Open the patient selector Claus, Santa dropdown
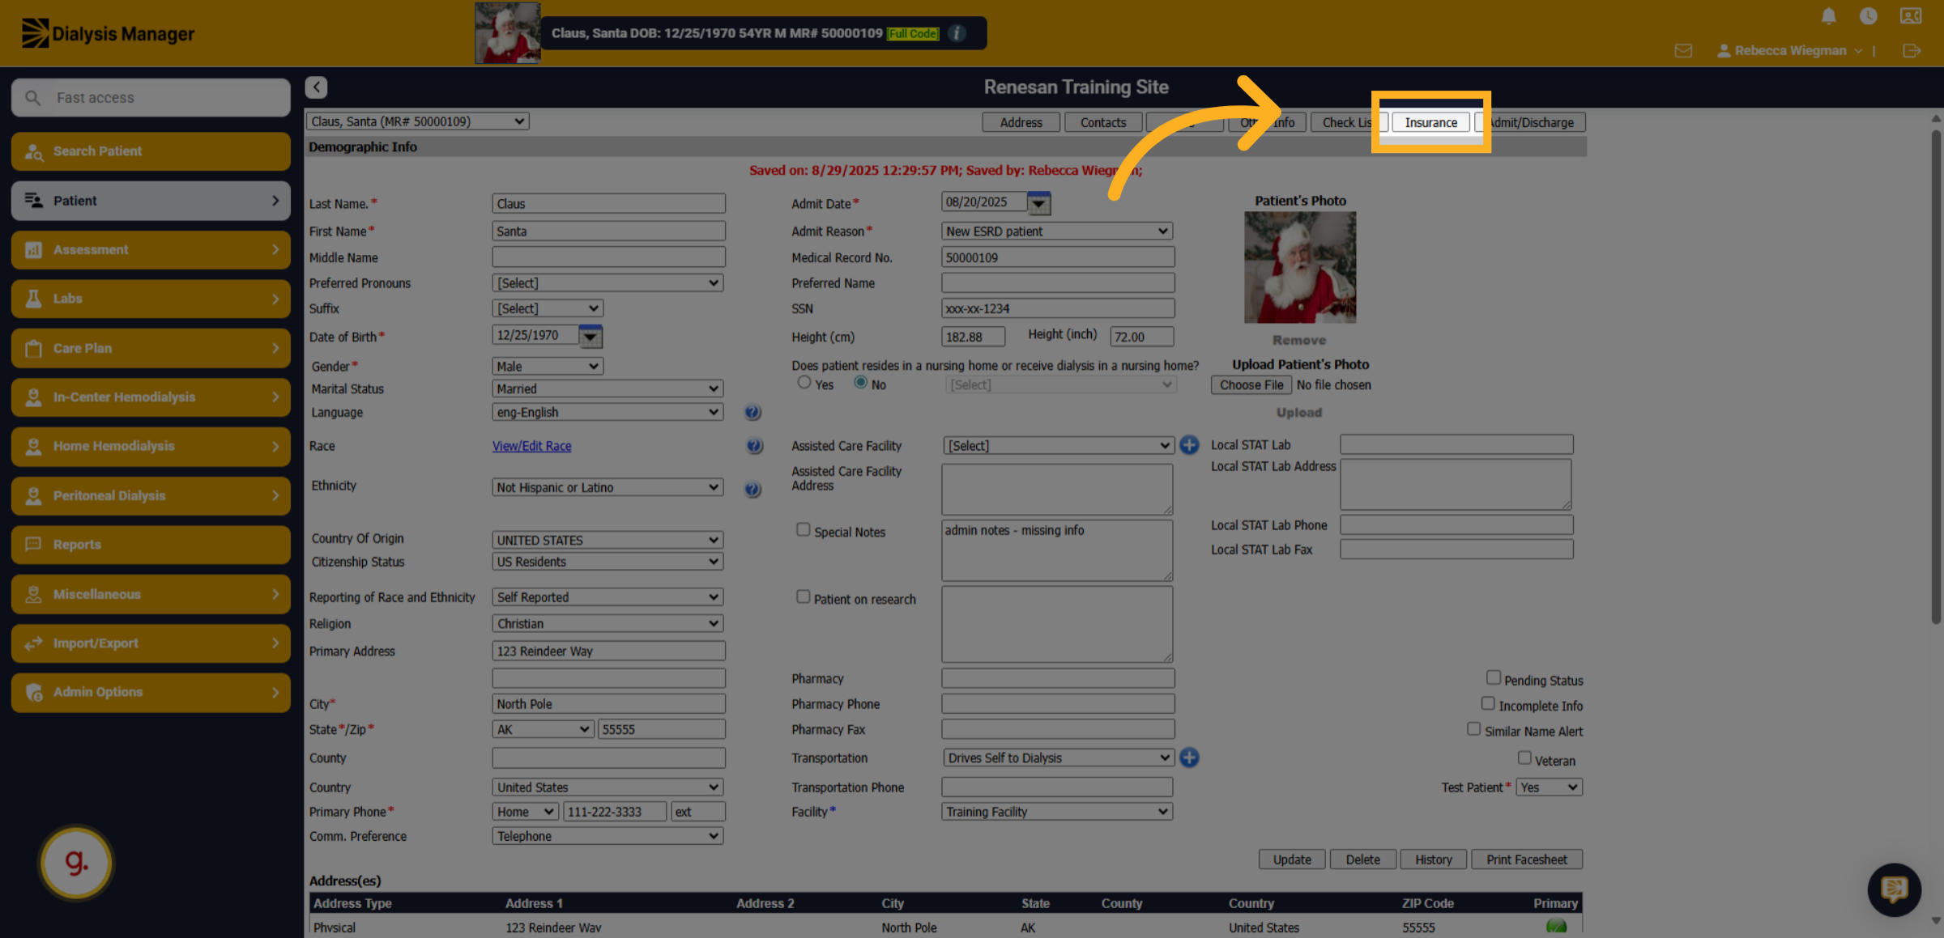The image size is (1944, 938). (418, 121)
